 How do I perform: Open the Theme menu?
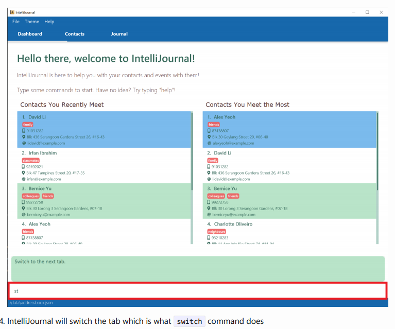[x=32, y=22]
